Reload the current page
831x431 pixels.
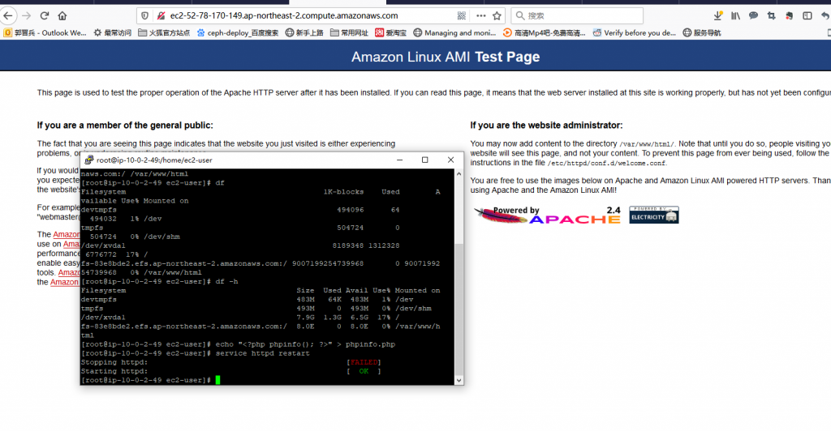point(45,16)
